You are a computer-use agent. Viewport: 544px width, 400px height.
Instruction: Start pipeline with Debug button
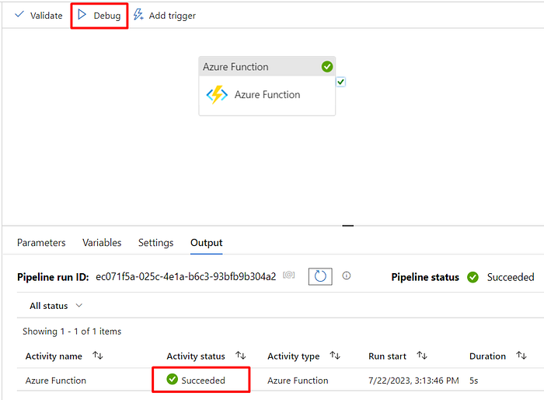(99, 16)
